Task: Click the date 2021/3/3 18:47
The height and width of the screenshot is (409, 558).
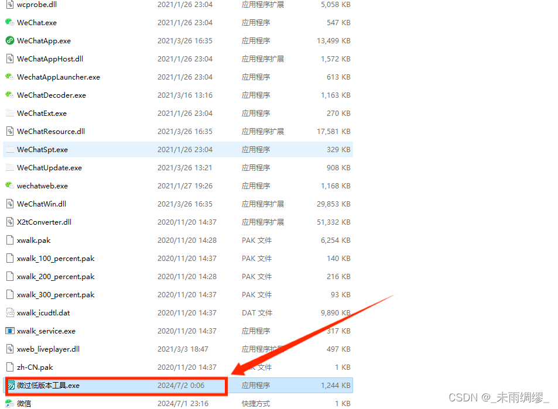Action: pyautogui.click(x=183, y=349)
